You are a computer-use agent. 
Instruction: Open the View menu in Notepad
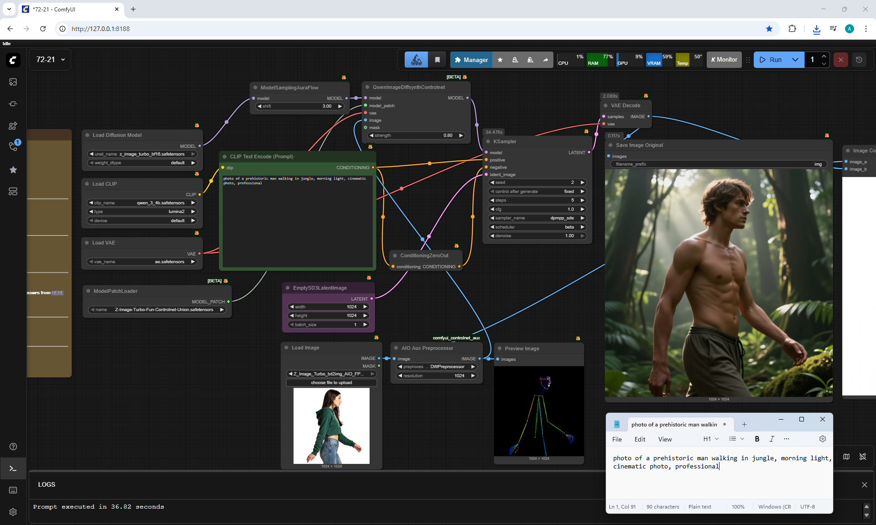(664, 439)
